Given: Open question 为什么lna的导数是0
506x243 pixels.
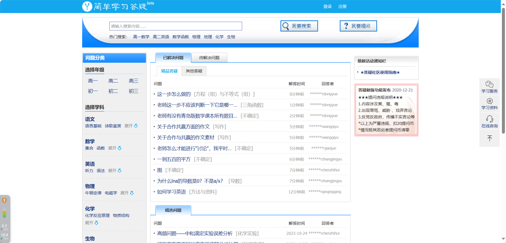Looking at the screenshot, I should tap(190, 181).
